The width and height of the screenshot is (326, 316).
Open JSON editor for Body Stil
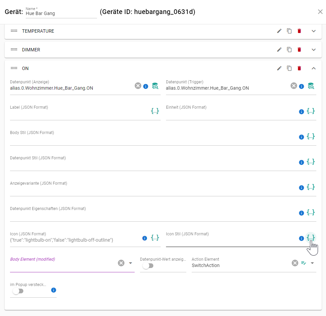coord(311,136)
